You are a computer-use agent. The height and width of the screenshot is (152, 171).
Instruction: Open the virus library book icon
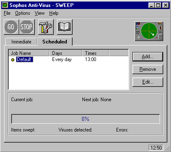[65, 27]
